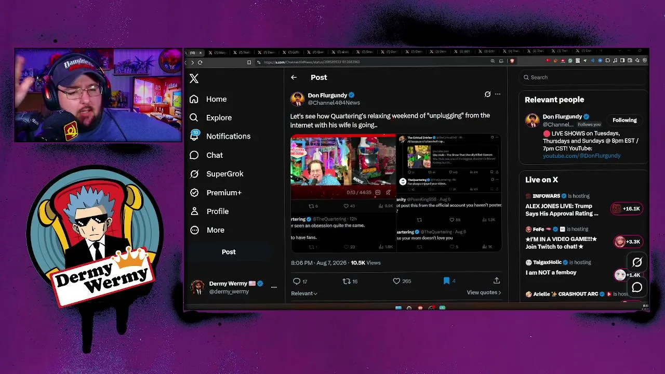Open Premium+ from the sidebar
Viewport: 665px width, 374px height.
(215, 193)
